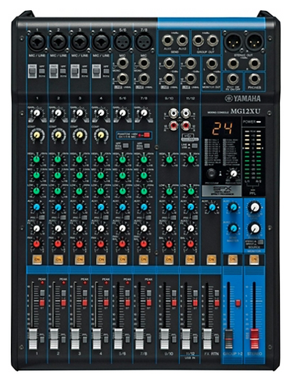The width and height of the screenshot is (290, 375).
Task: Toggle the FX RTN ON button
Action: click(x=211, y=259)
